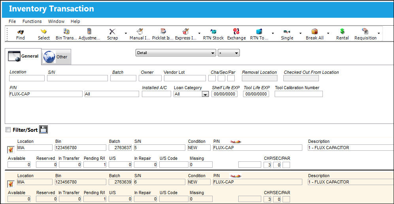Switch to the General tab
The width and height of the screenshot is (394, 204).
(x=23, y=56)
